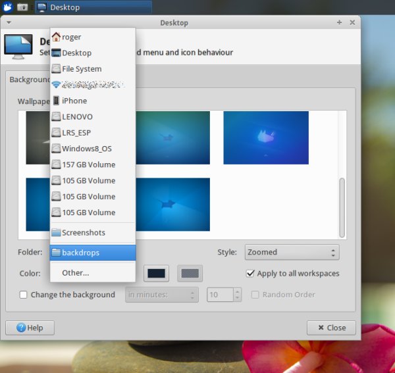Screen dimensions: 395x373
Task: Select the bright blue mouse-logo wallpaper thumbnail
Action: (266, 137)
